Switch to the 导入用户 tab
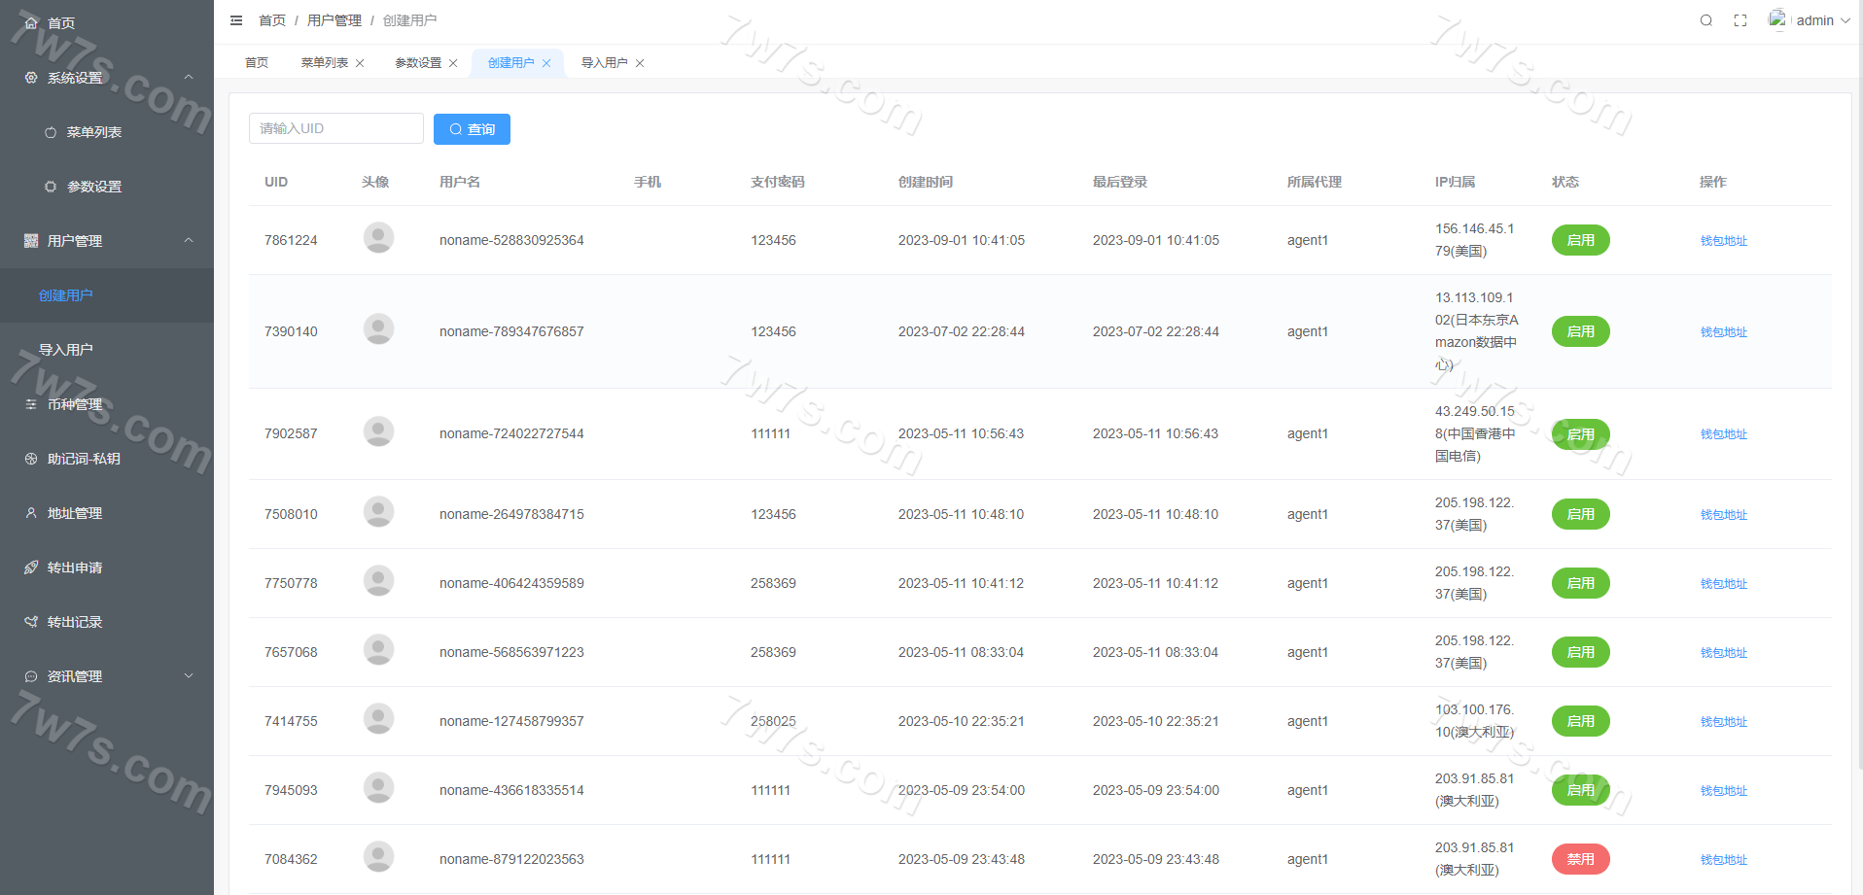This screenshot has height=895, width=1863. pos(604,63)
